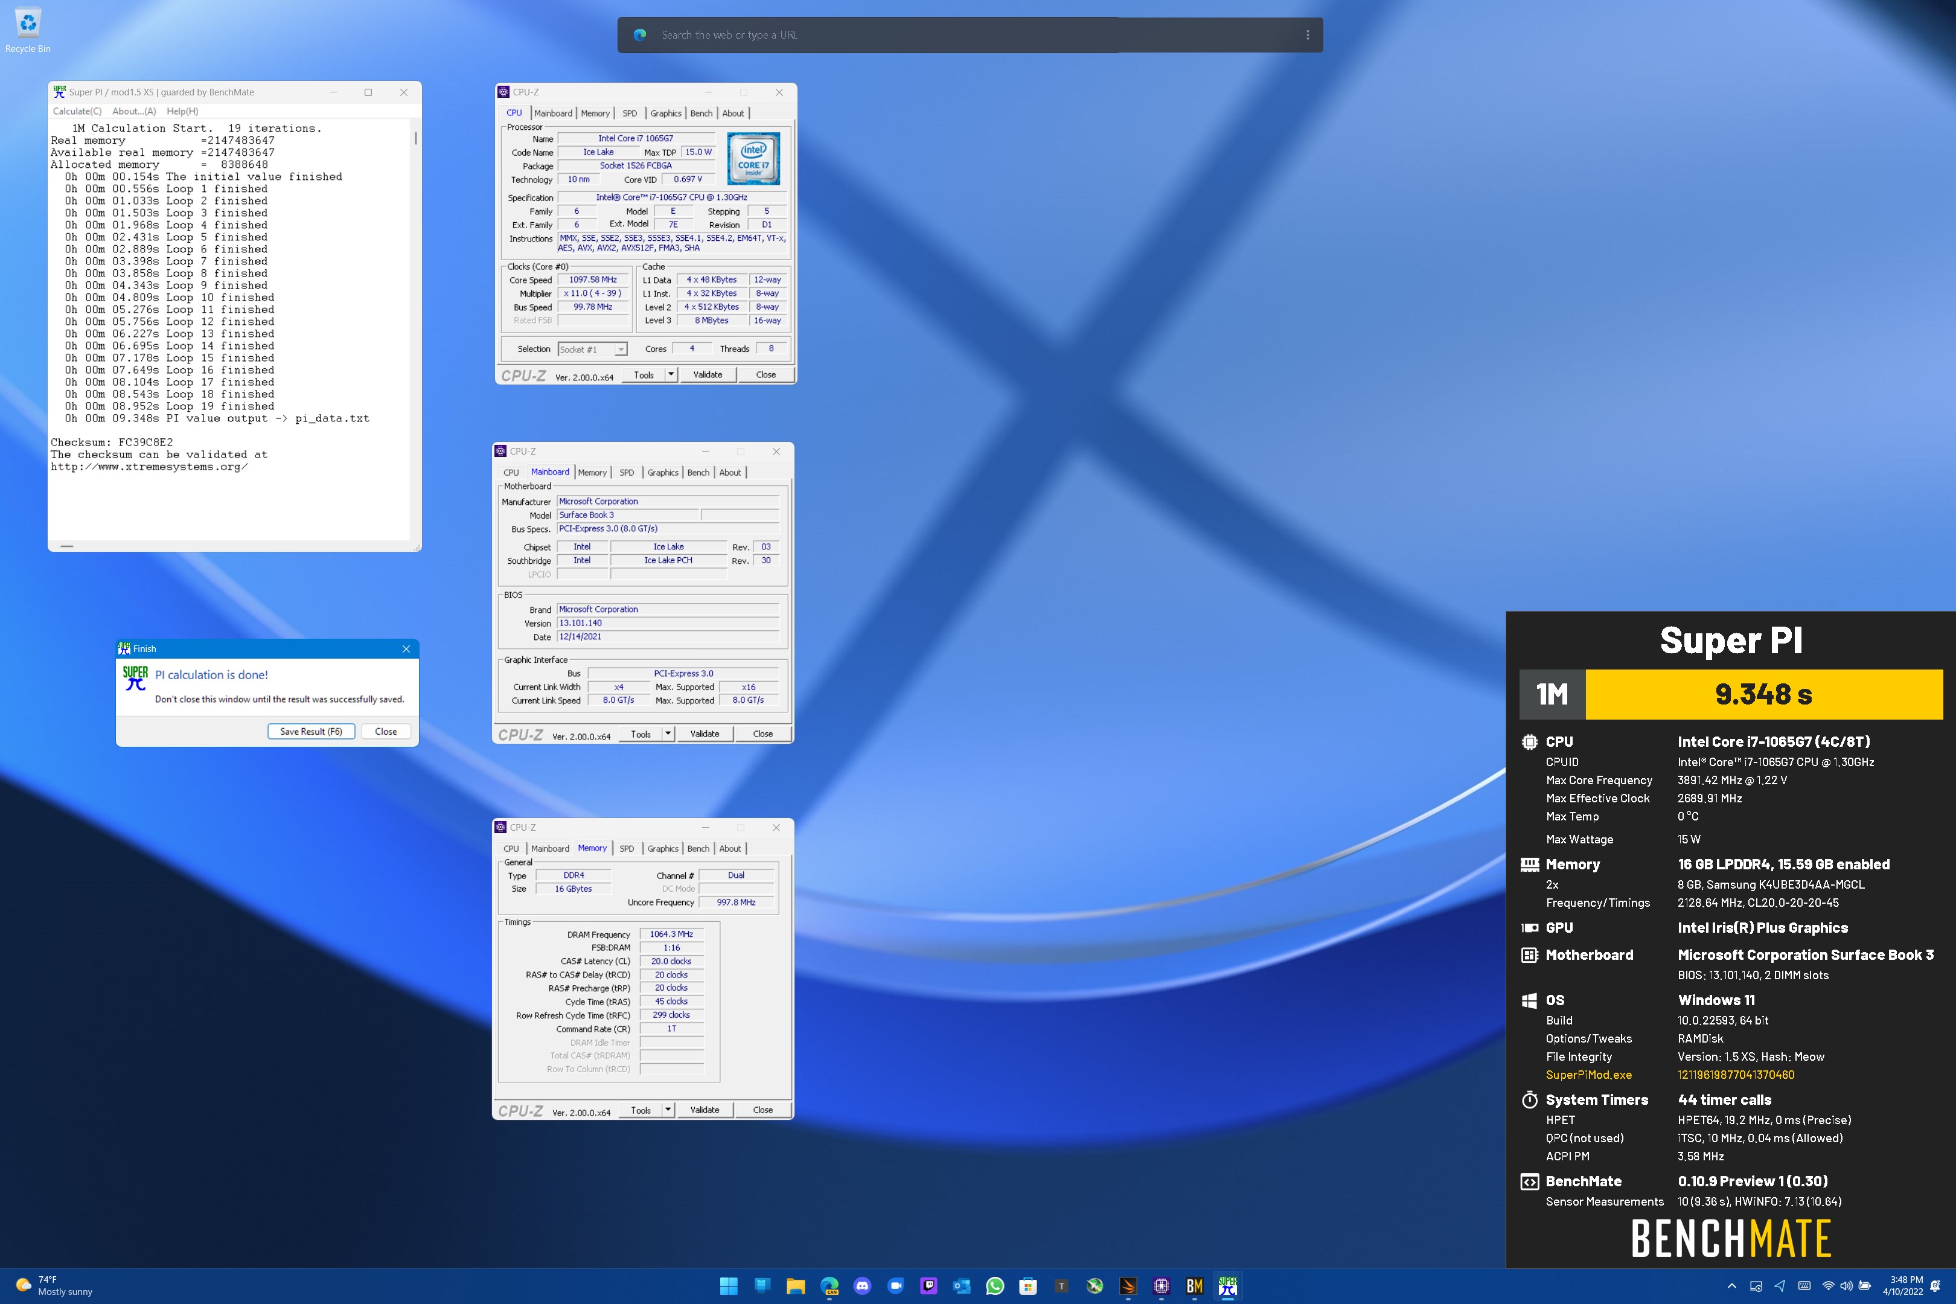Click Tools button in top CPU-Z window
The width and height of the screenshot is (1956, 1304).
click(x=644, y=374)
